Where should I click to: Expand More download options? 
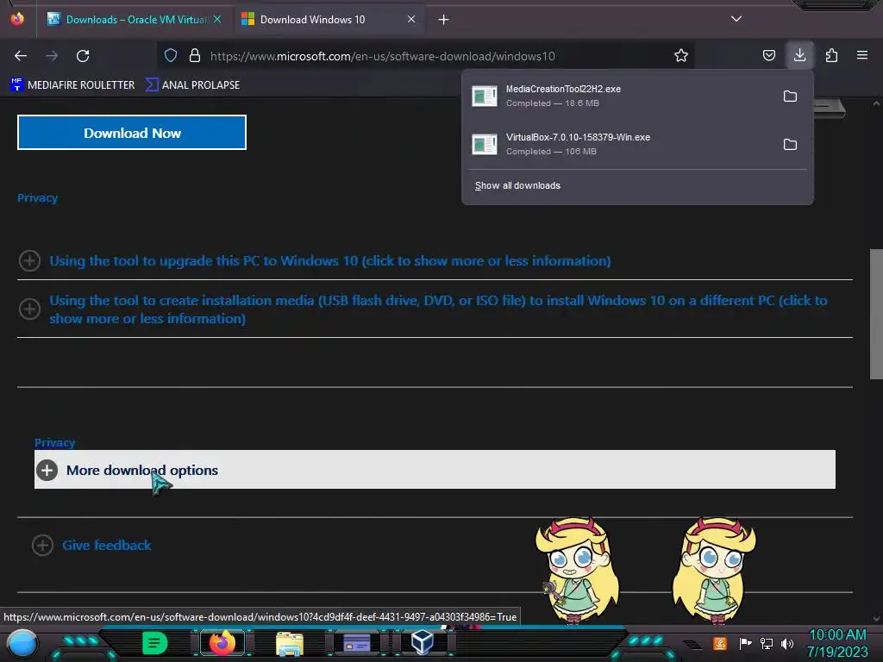(x=435, y=470)
